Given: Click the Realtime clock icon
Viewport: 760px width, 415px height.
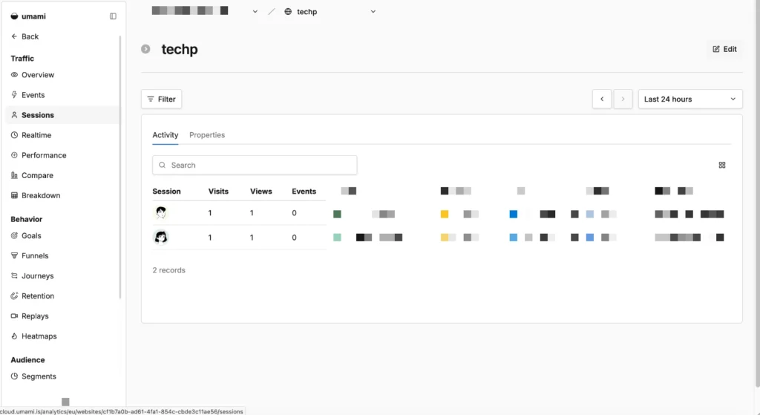Looking at the screenshot, I should (x=14, y=135).
